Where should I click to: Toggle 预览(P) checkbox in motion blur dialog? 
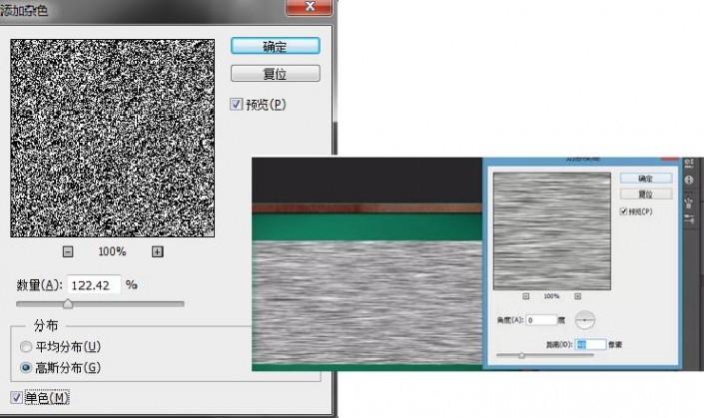(623, 211)
